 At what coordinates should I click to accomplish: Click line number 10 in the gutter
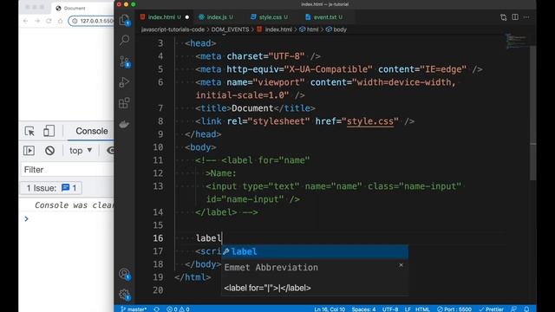coord(158,147)
